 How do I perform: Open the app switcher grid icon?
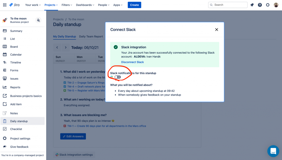[5, 5]
